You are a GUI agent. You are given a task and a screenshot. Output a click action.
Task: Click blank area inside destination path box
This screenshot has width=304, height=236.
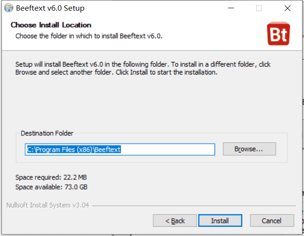(168, 149)
